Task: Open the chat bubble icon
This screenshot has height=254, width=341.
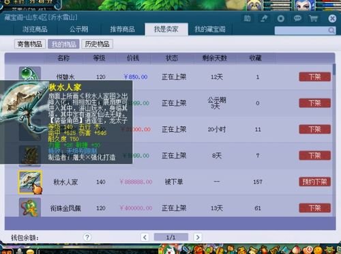Action: coord(297,18)
